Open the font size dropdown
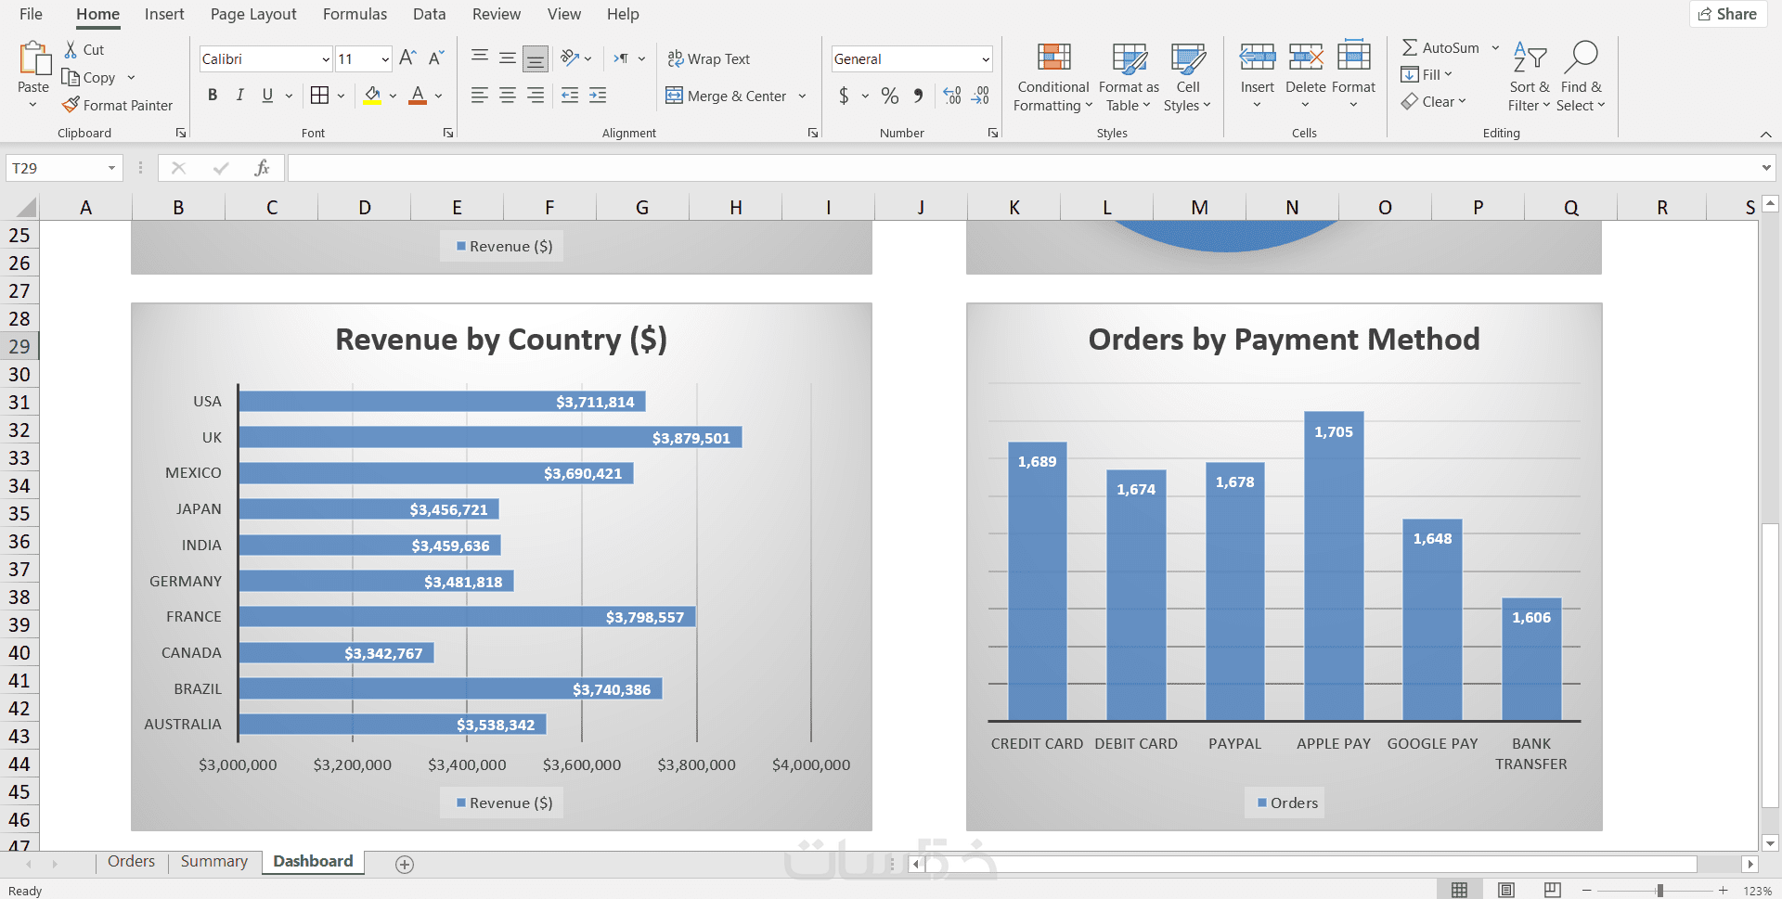 (385, 59)
